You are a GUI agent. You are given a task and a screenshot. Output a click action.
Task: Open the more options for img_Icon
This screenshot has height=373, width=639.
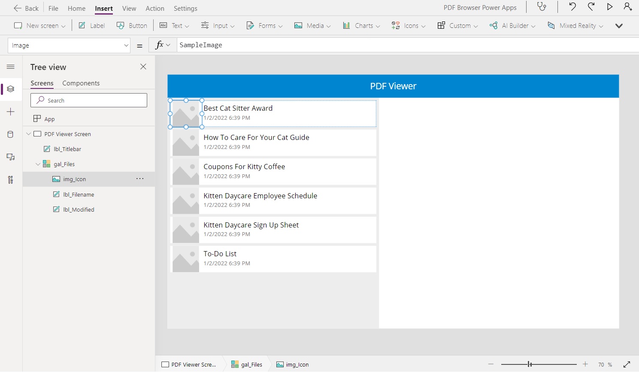[x=139, y=179]
